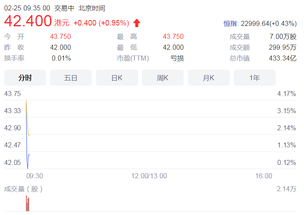Switch to the 五日 chart tab
The width and height of the screenshot is (304, 215).
click(71, 78)
